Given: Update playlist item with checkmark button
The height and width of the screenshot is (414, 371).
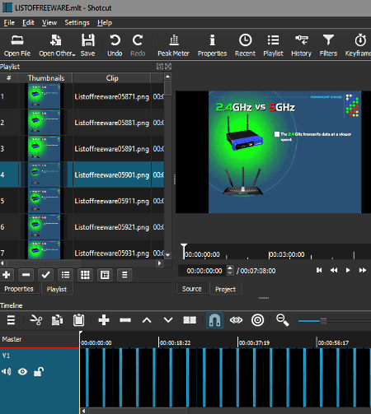Looking at the screenshot, I should 45,275.
